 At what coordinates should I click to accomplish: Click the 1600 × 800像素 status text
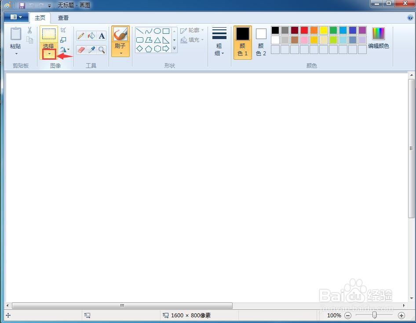191,316
